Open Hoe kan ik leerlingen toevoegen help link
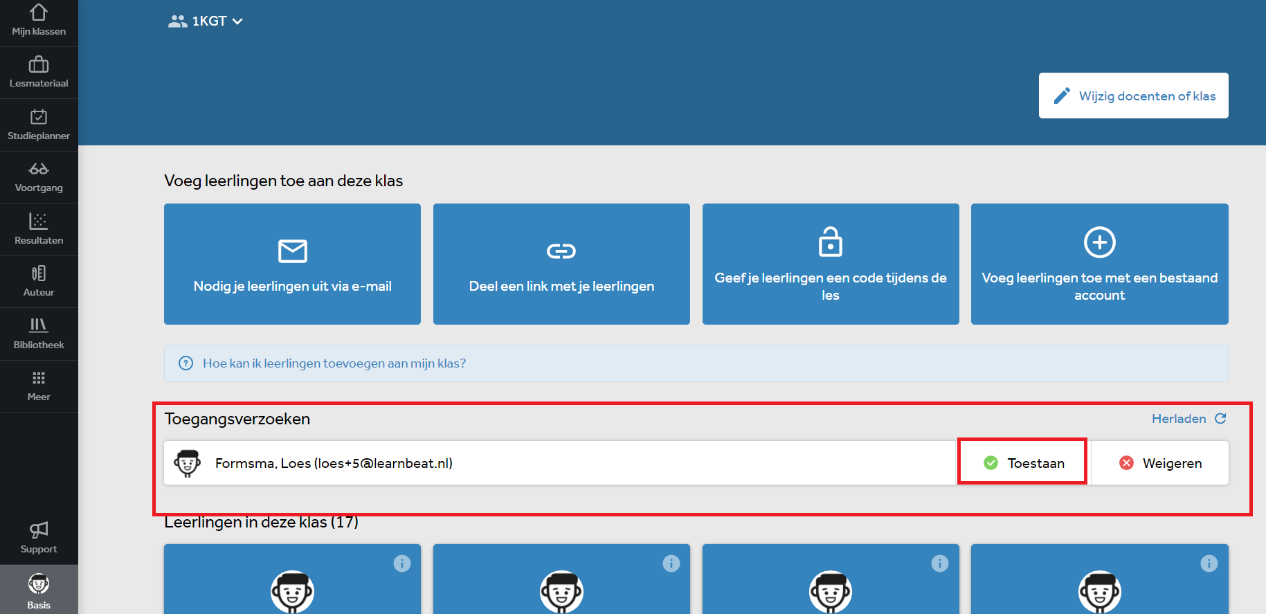 pos(334,363)
